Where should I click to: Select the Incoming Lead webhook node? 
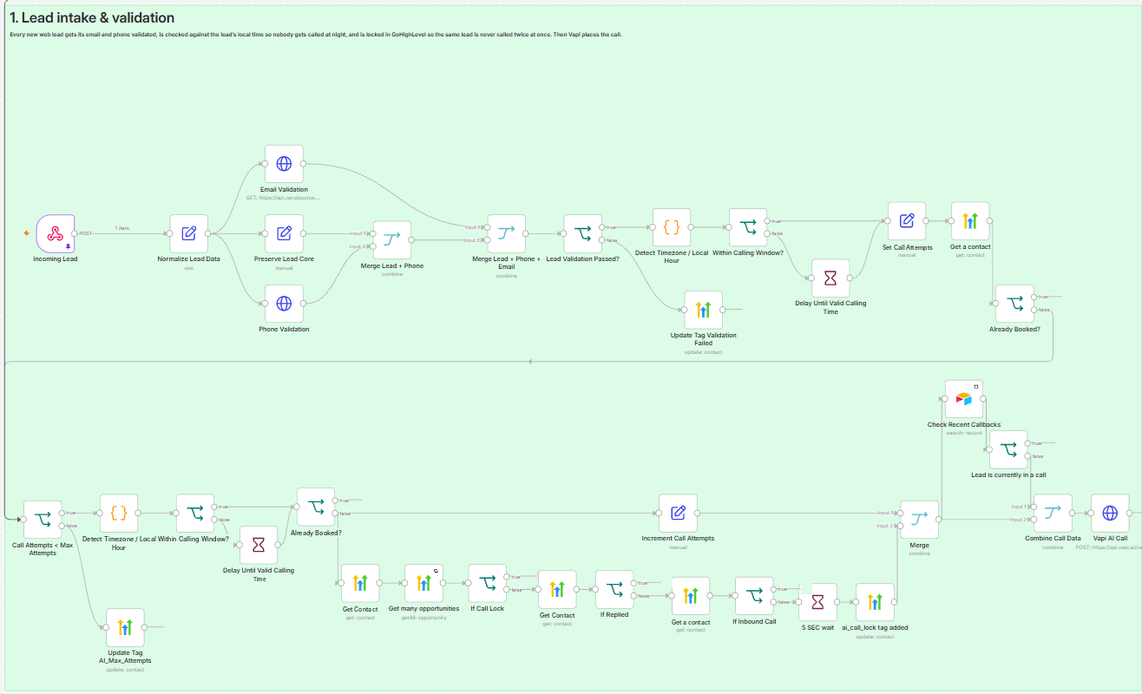click(x=56, y=233)
